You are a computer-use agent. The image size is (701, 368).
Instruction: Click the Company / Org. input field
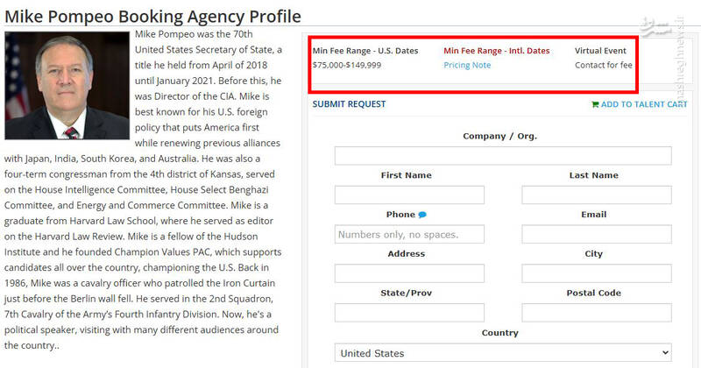(502, 156)
